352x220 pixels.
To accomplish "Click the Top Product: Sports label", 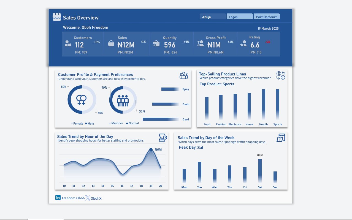I will coord(217,84).
